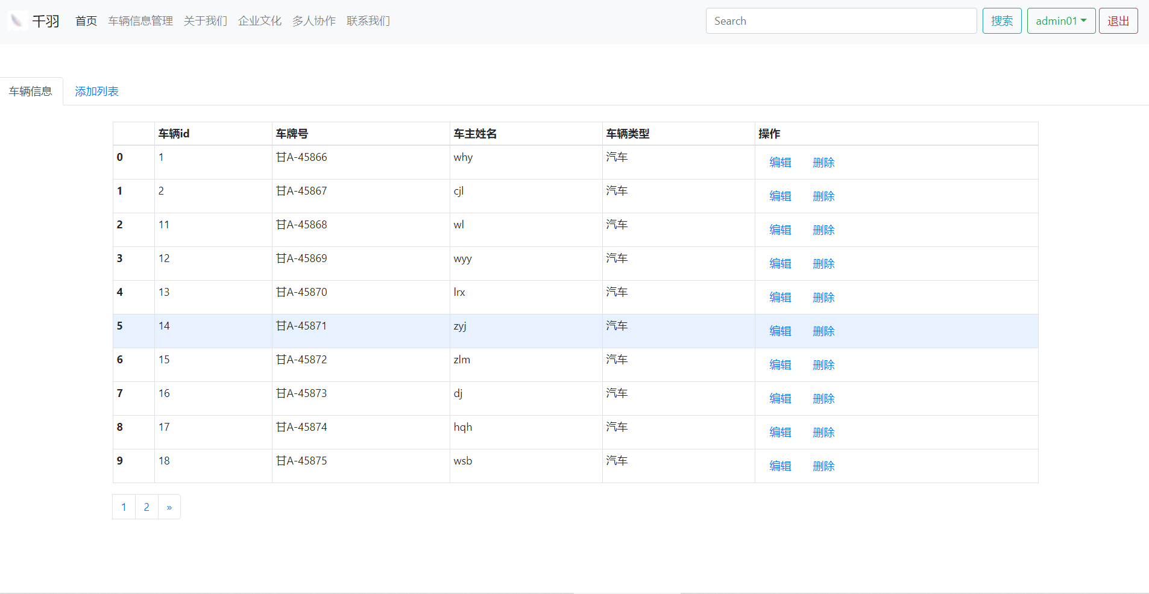Edit vehicle 甘A-45870 owned by lrx
Viewport: 1149px width, 594px height.
780,298
